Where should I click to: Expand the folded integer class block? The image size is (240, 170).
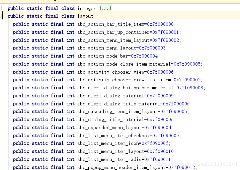click(1, 8)
